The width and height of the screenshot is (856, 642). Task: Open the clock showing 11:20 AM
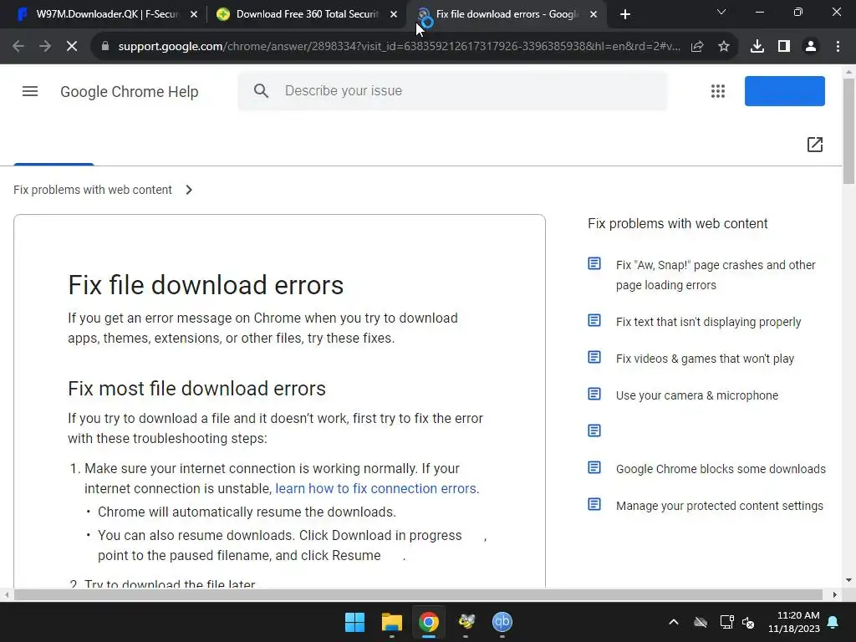794,622
